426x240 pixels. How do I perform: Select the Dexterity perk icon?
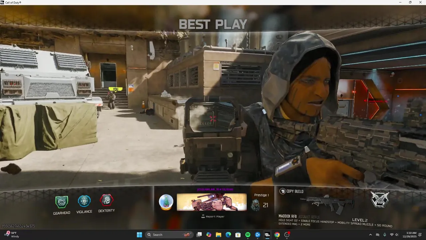coord(106,200)
